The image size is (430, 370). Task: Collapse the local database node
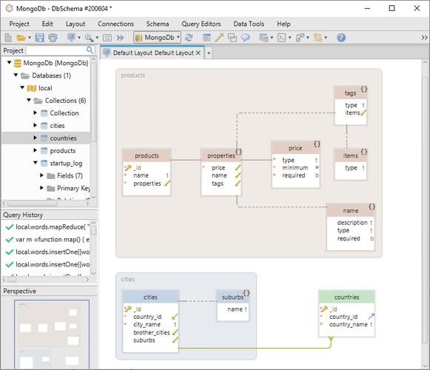pos(22,87)
